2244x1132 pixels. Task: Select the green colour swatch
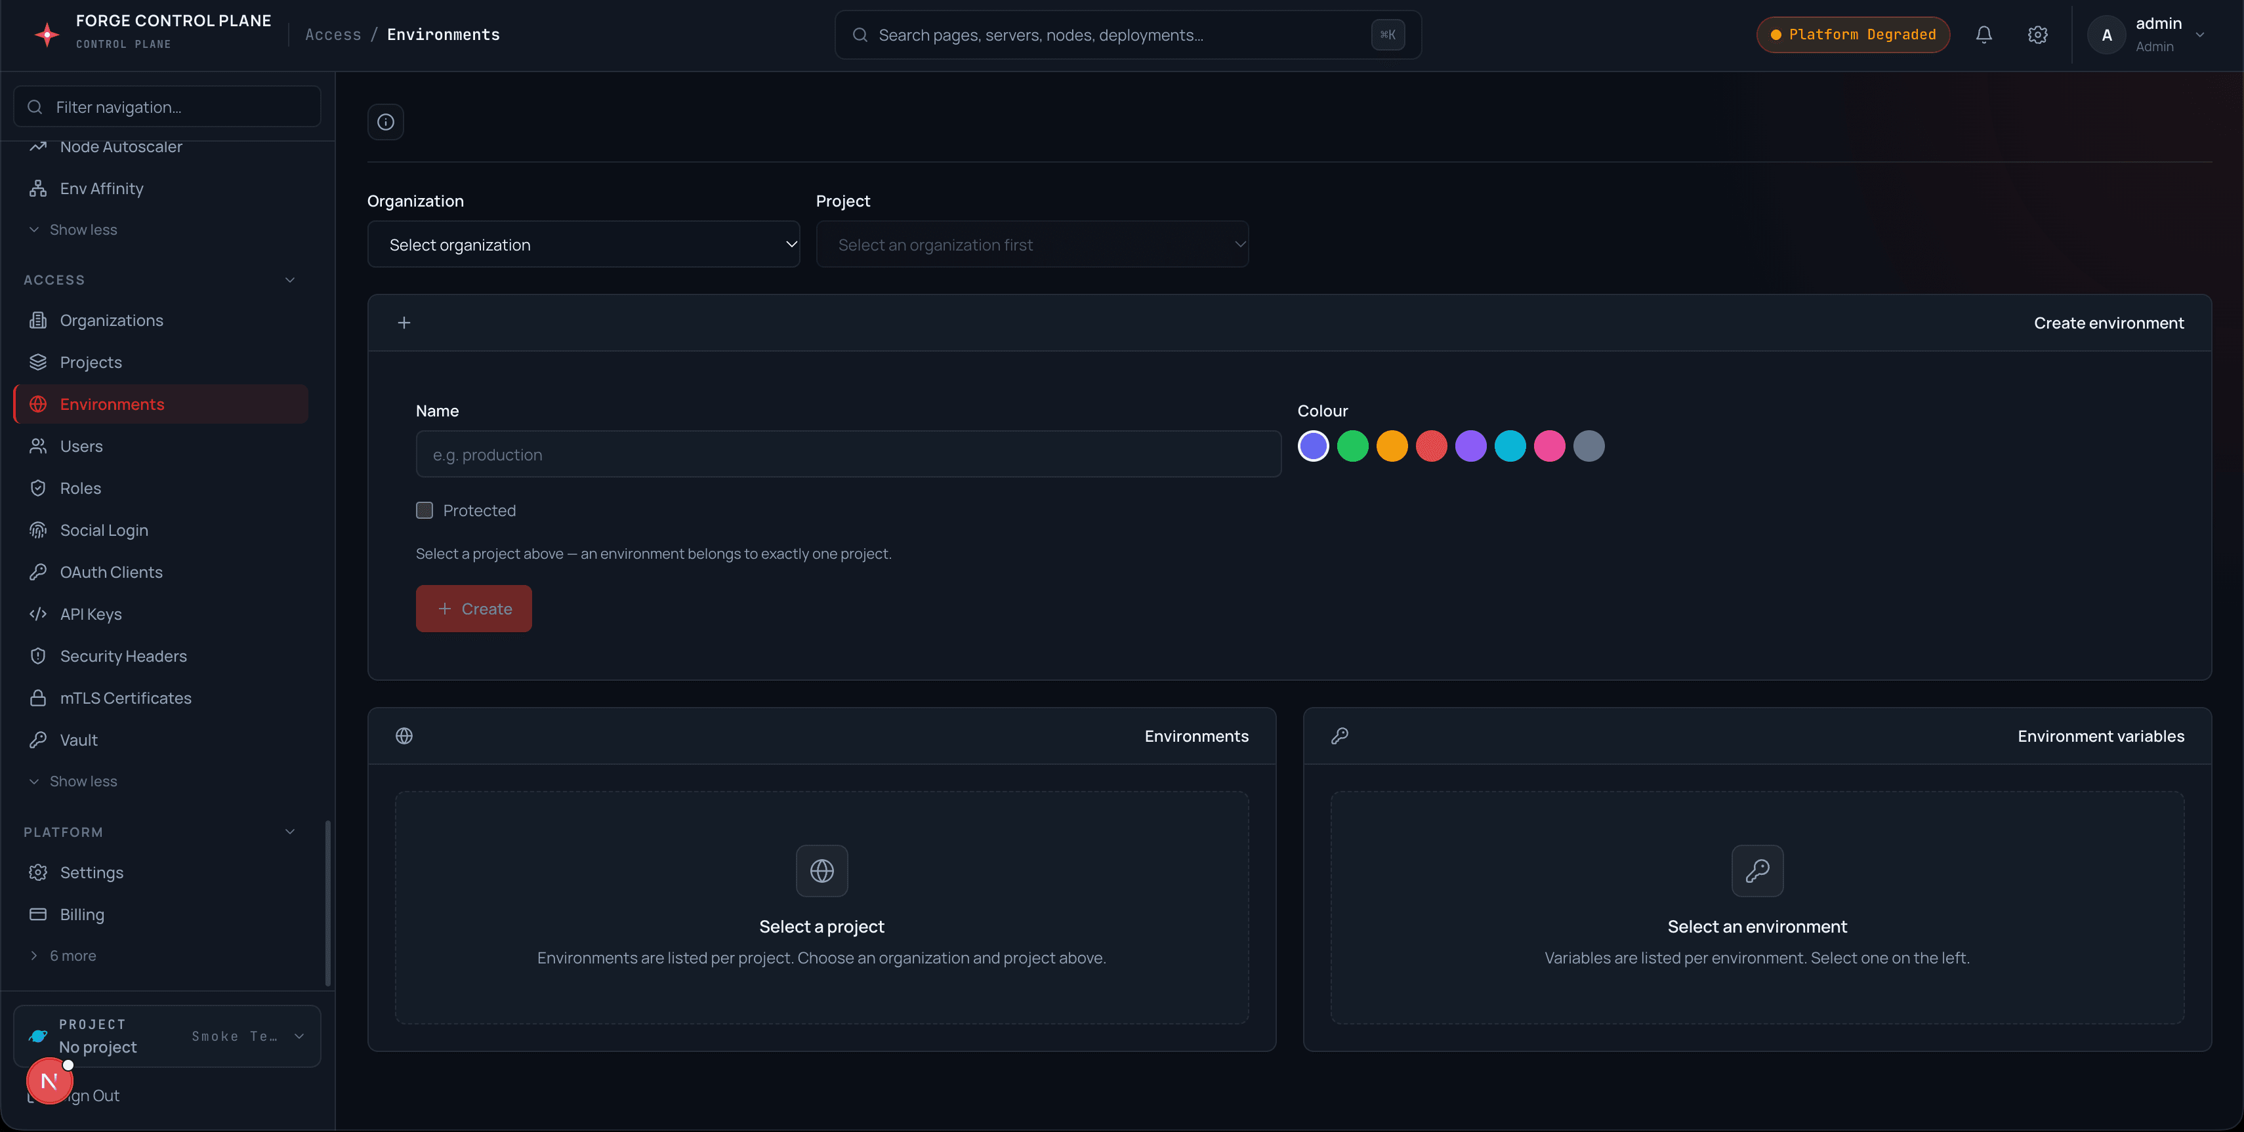click(1353, 446)
